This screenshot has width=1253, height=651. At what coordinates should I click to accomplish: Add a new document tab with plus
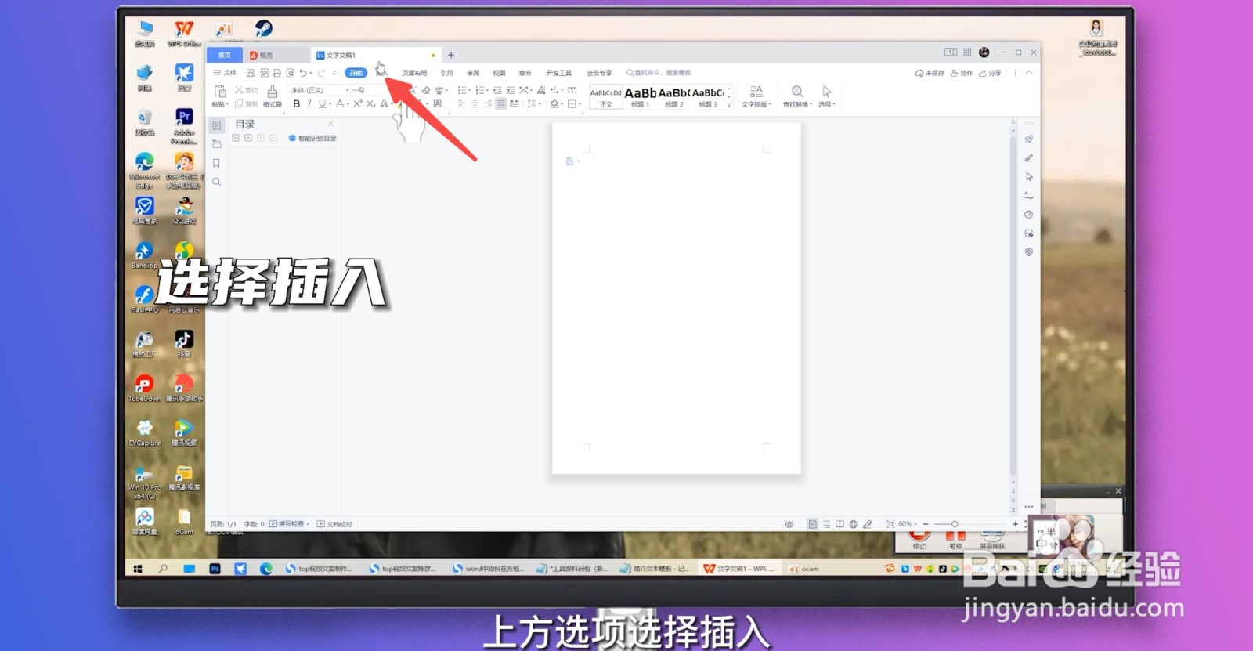point(451,55)
